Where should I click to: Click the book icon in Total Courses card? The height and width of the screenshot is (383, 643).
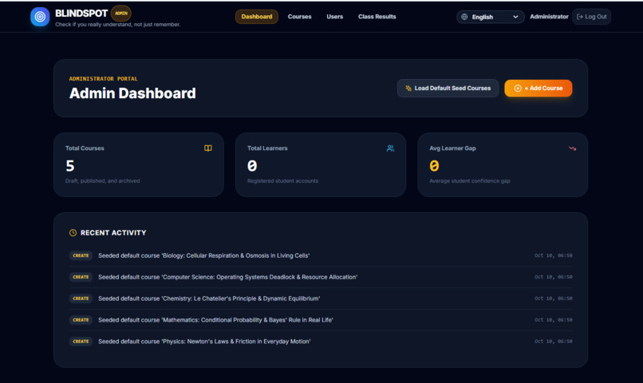pyautogui.click(x=208, y=148)
